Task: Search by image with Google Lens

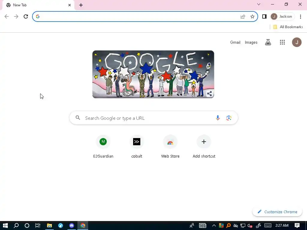Action: [x=229, y=118]
